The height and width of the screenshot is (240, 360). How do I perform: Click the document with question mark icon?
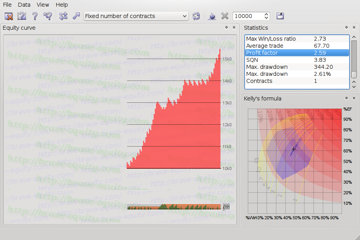point(22,16)
